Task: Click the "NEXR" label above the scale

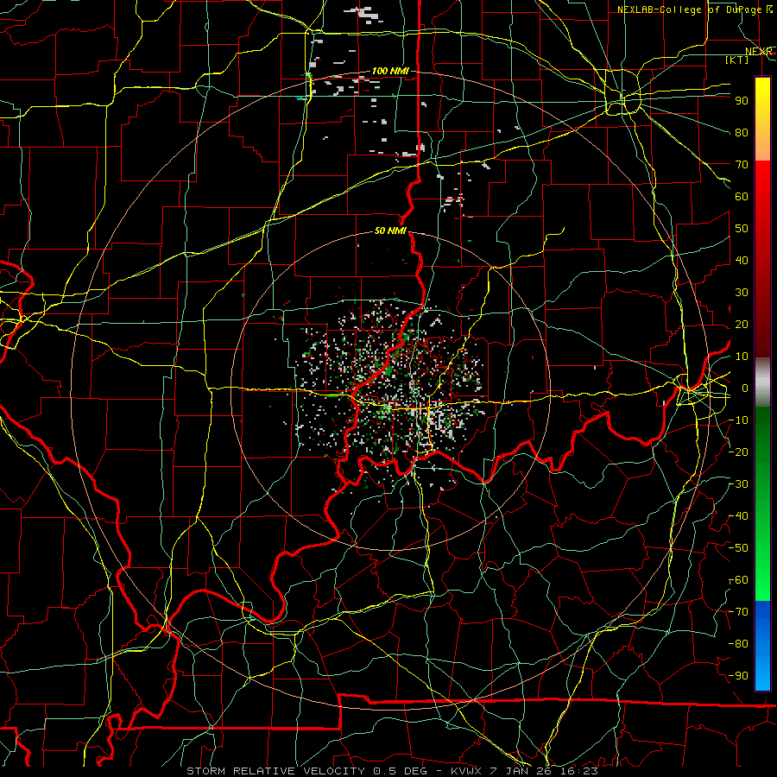Action: (x=759, y=52)
